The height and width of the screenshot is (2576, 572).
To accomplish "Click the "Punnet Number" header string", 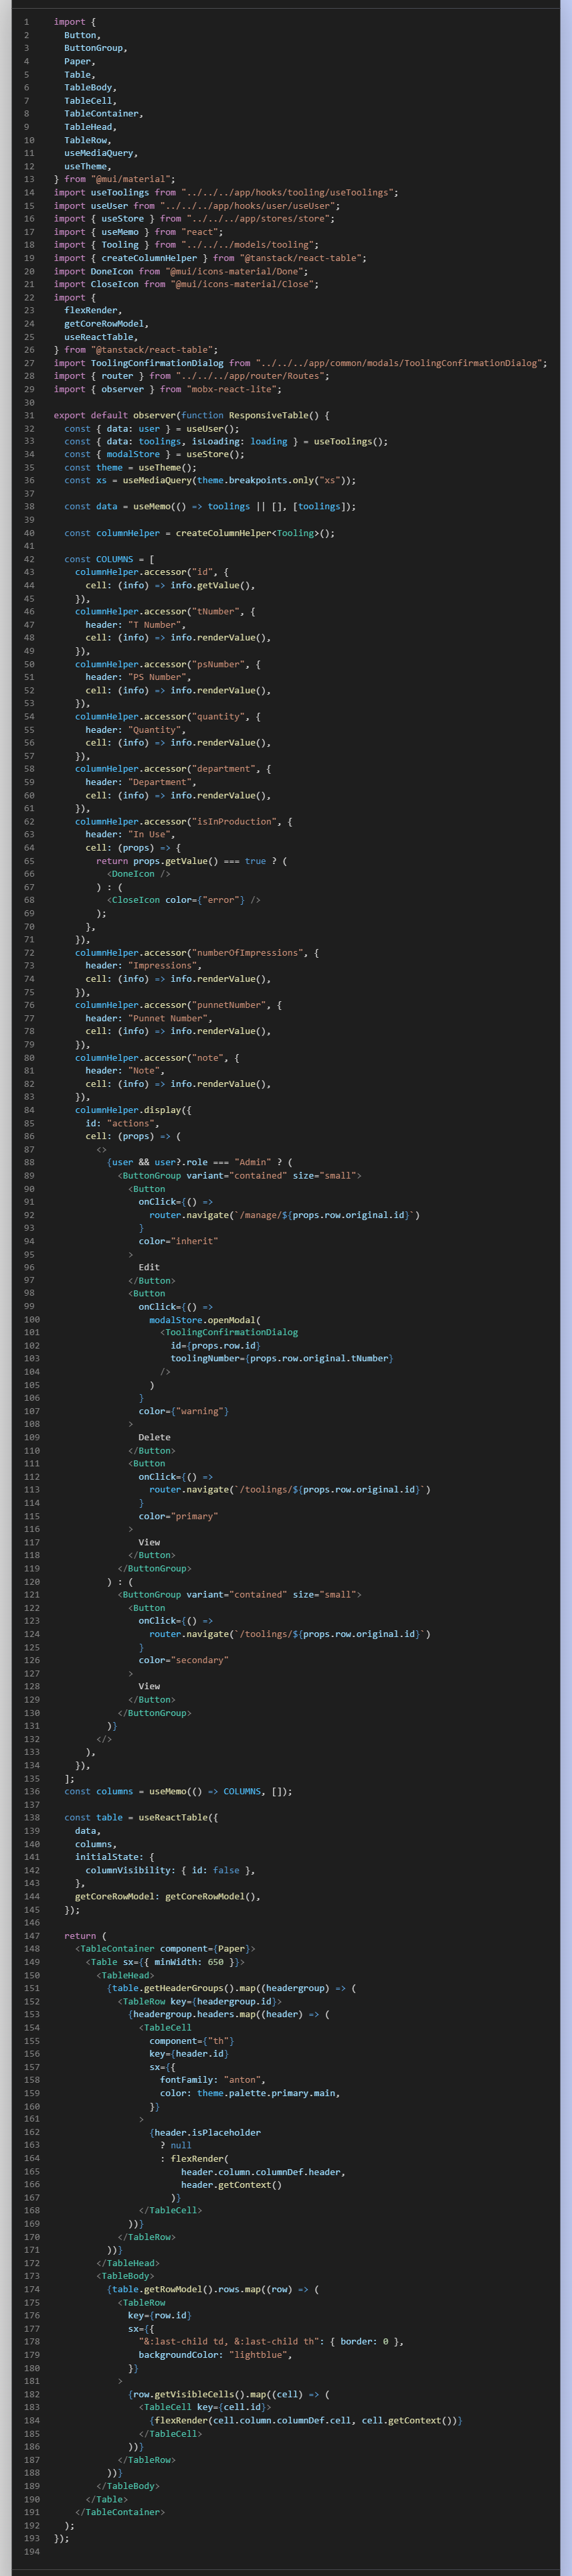I will pos(169,1018).
